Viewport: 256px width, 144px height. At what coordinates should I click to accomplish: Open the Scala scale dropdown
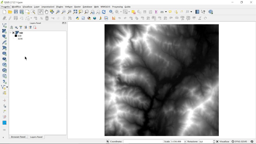tap(185, 141)
